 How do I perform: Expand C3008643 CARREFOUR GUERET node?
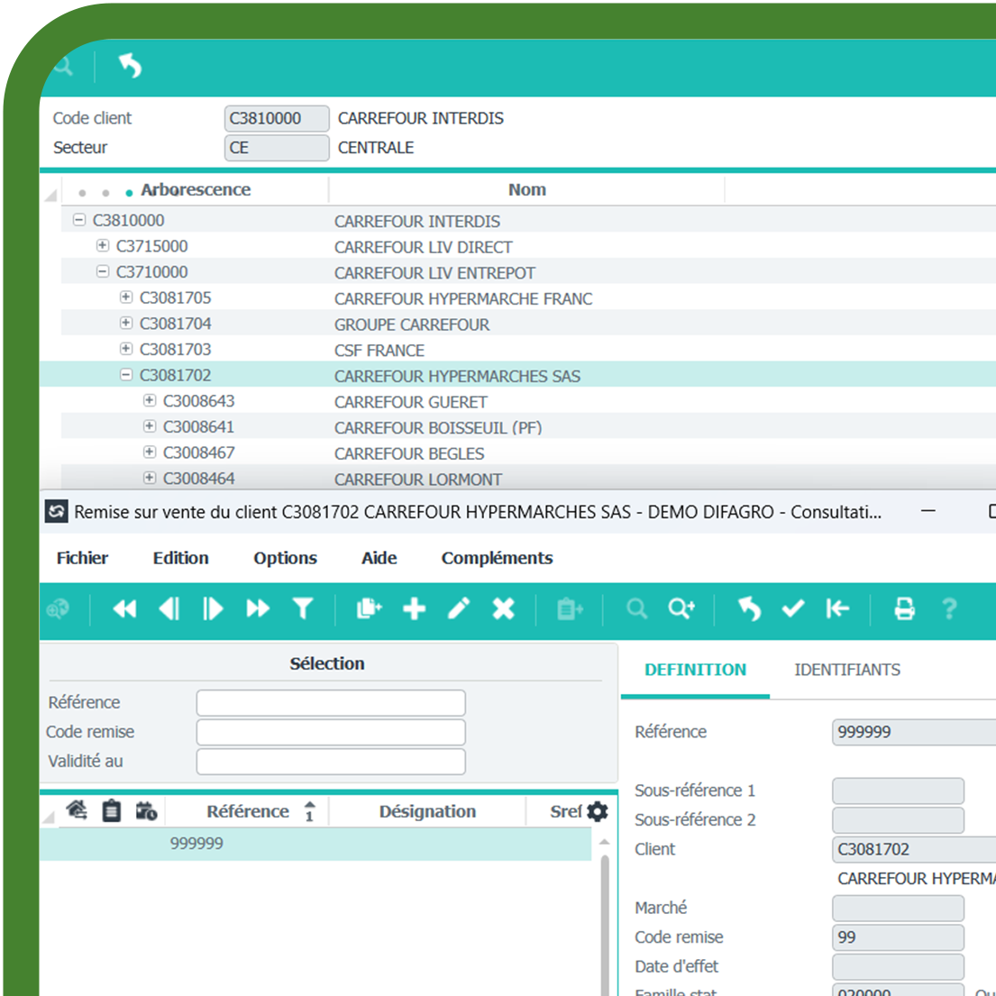pyautogui.click(x=150, y=401)
